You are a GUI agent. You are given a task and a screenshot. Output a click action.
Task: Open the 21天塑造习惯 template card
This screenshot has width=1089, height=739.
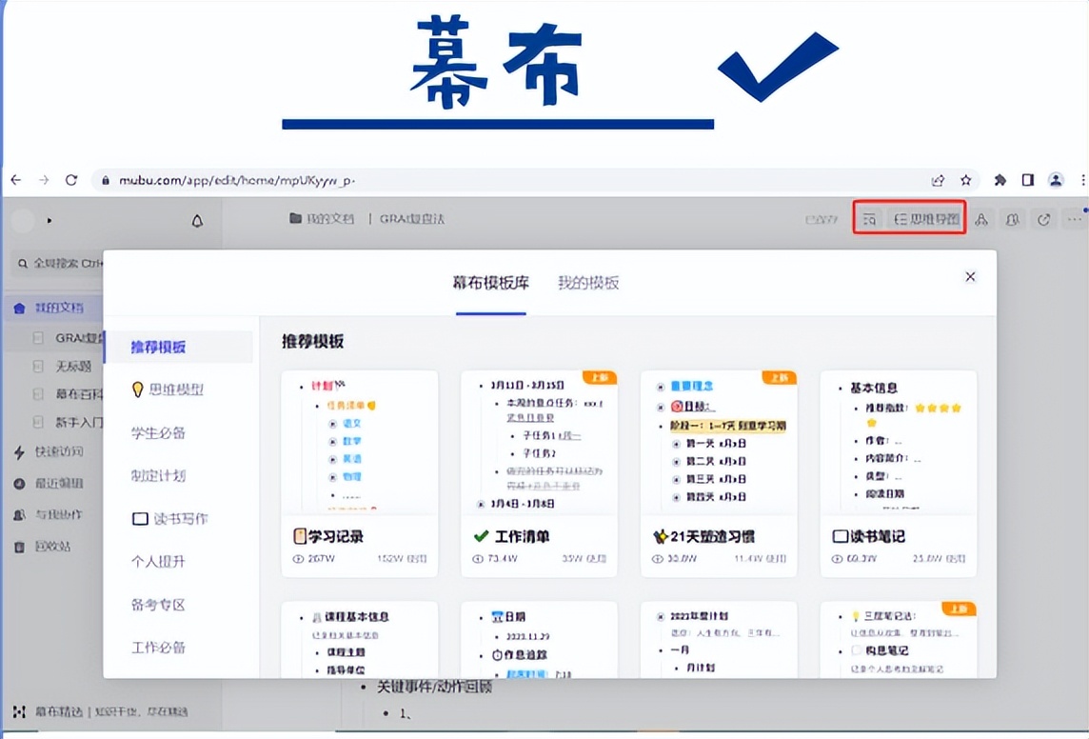(x=719, y=473)
